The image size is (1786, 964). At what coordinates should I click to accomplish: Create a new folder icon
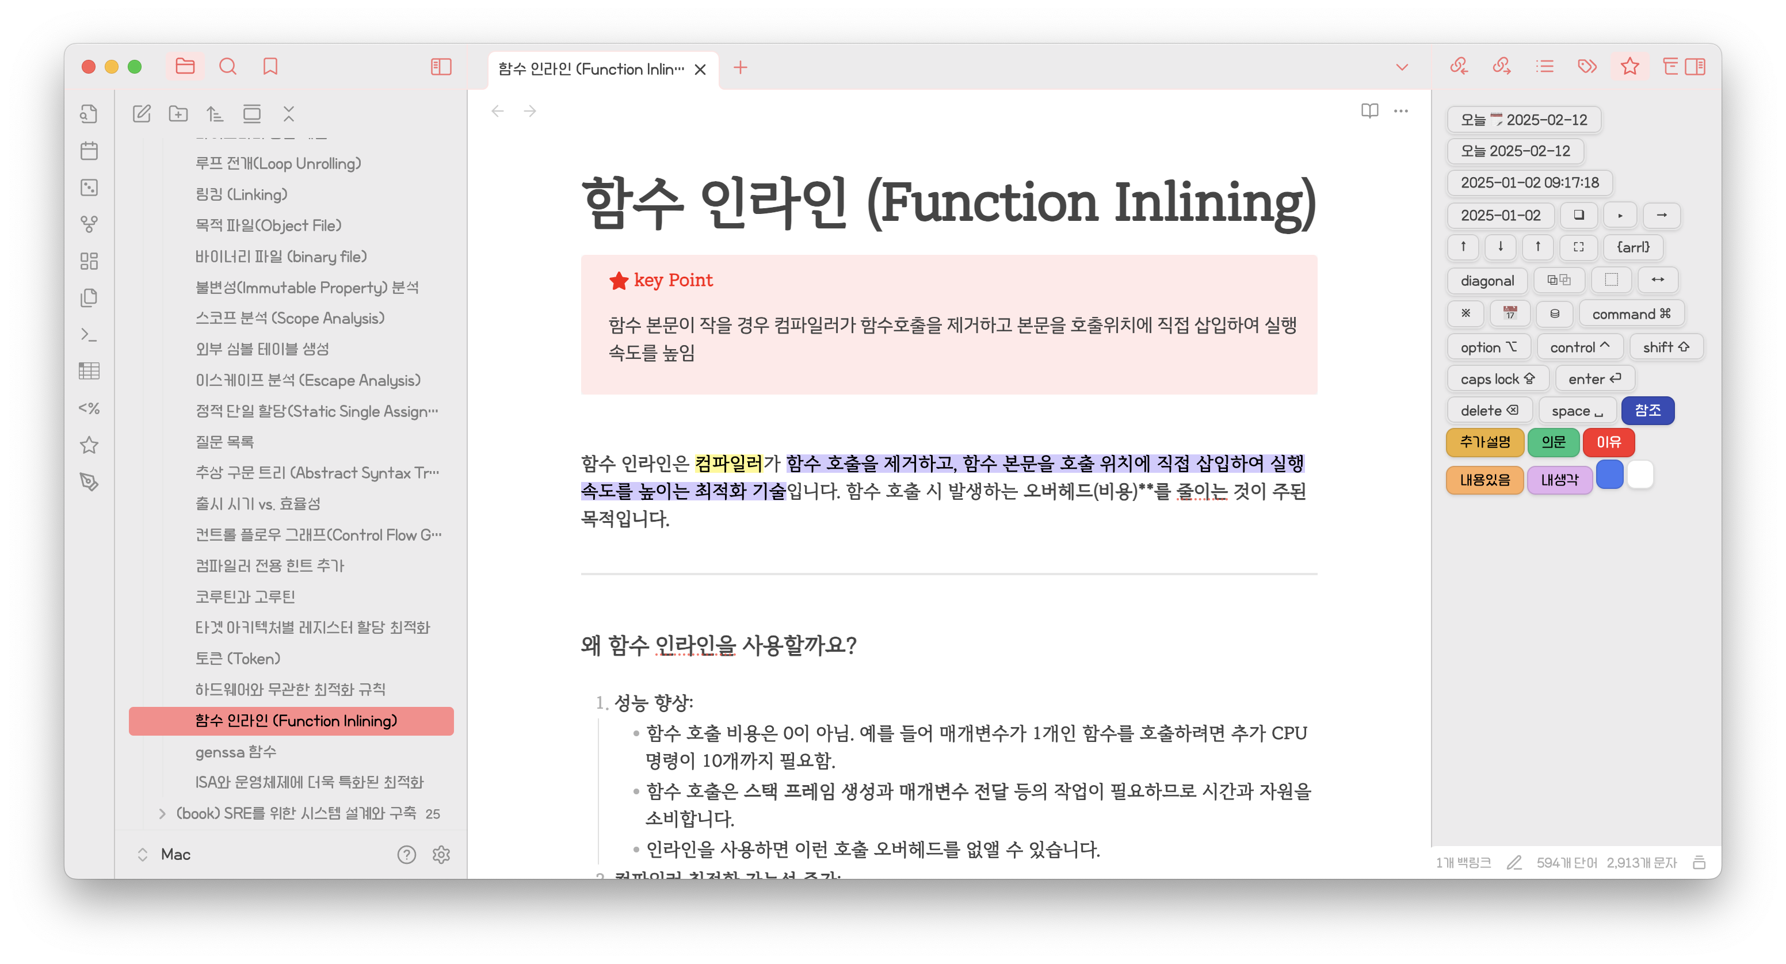tap(178, 114)
